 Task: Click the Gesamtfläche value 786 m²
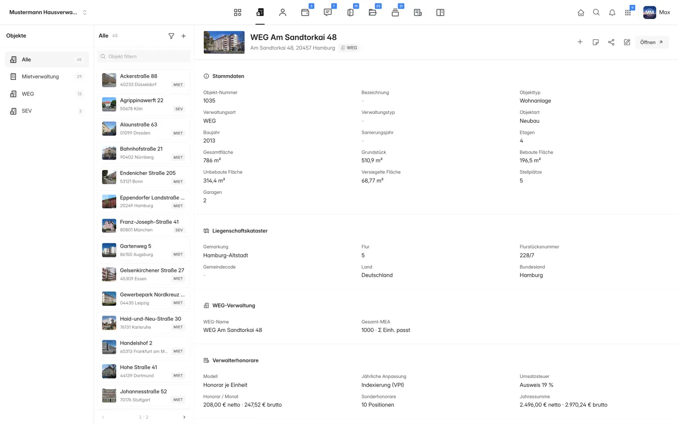click(x=212, y=160)
